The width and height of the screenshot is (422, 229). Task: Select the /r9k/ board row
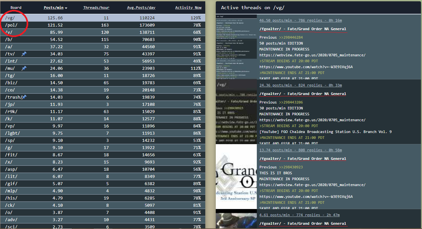click(103, 111)
